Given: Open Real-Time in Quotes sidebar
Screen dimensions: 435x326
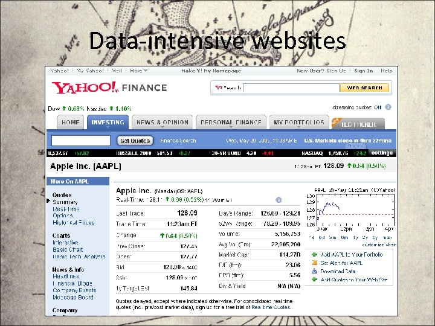Looking at the screenshot, I should pos(66,209).
